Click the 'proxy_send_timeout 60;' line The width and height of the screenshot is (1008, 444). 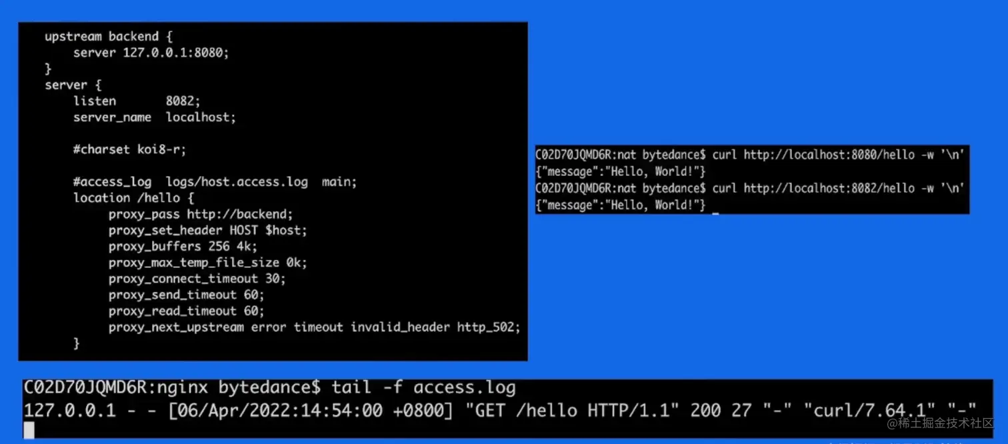pos(187,295)
